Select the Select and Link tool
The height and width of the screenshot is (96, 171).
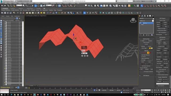8,6
